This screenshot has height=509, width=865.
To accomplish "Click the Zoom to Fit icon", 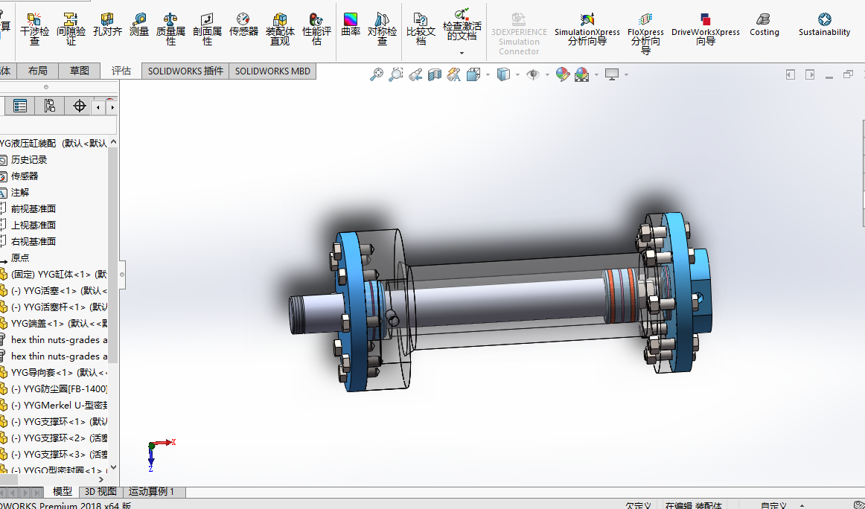I will 378,74.
